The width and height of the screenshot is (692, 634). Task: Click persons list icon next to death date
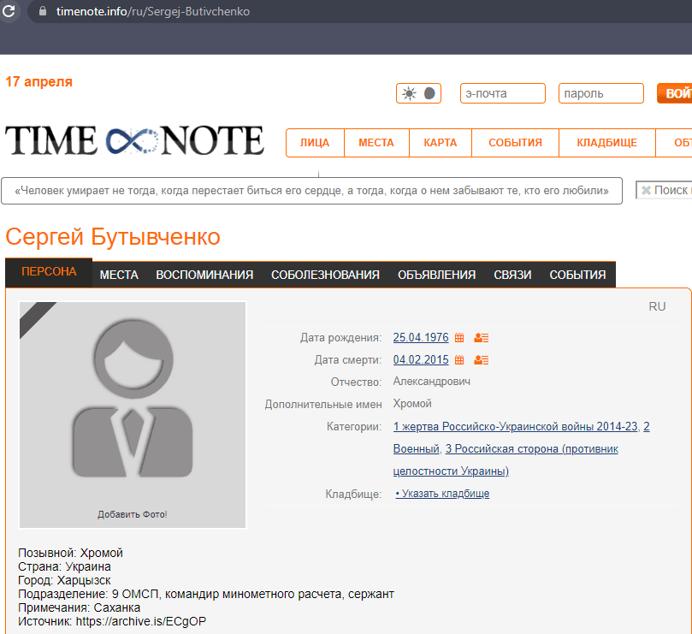[x=481, y=360]
